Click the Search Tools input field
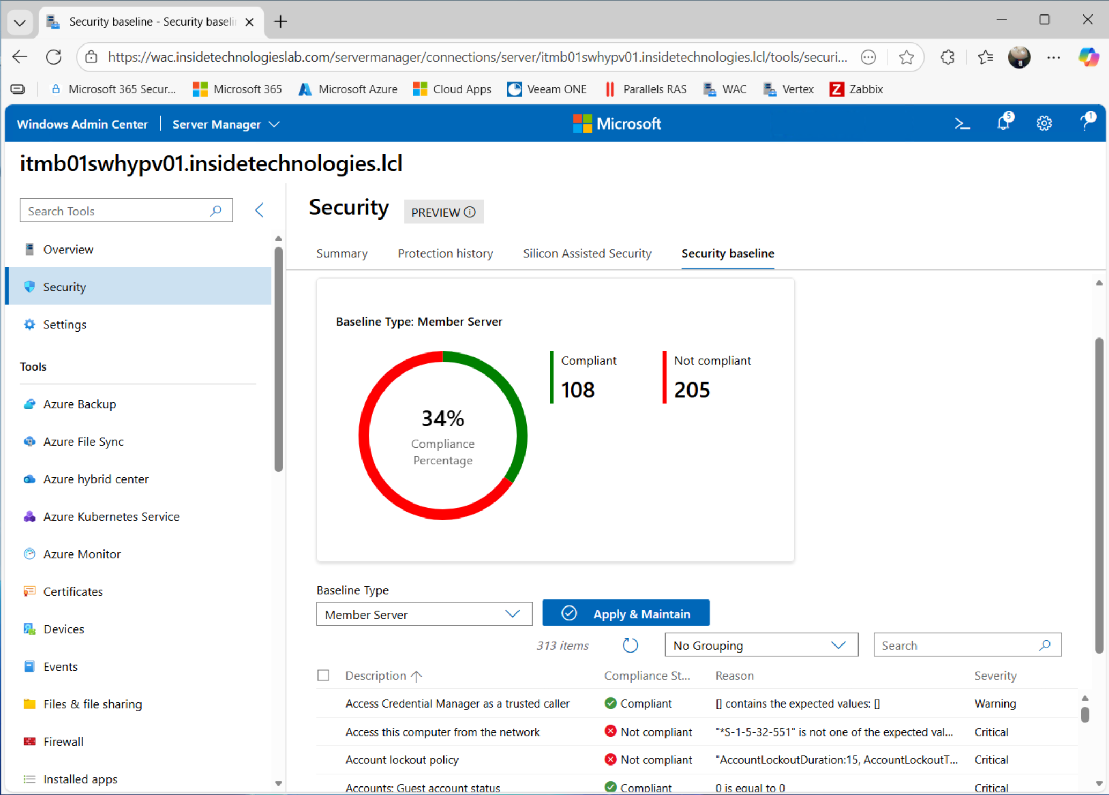This screenshot has height=795, width=1109. (x=115, y=211)
